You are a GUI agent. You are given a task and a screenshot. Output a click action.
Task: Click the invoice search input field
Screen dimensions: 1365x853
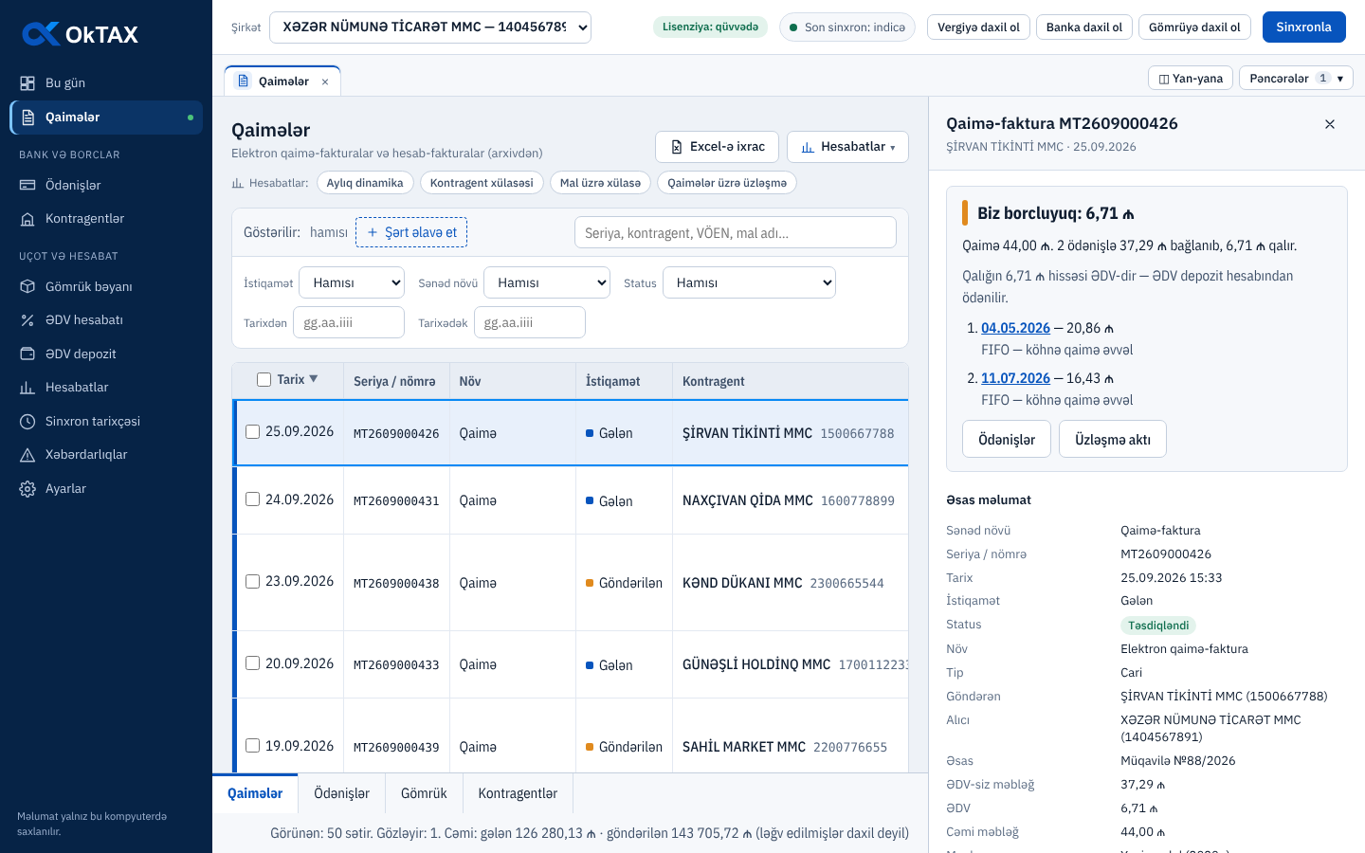click(736, 233)
